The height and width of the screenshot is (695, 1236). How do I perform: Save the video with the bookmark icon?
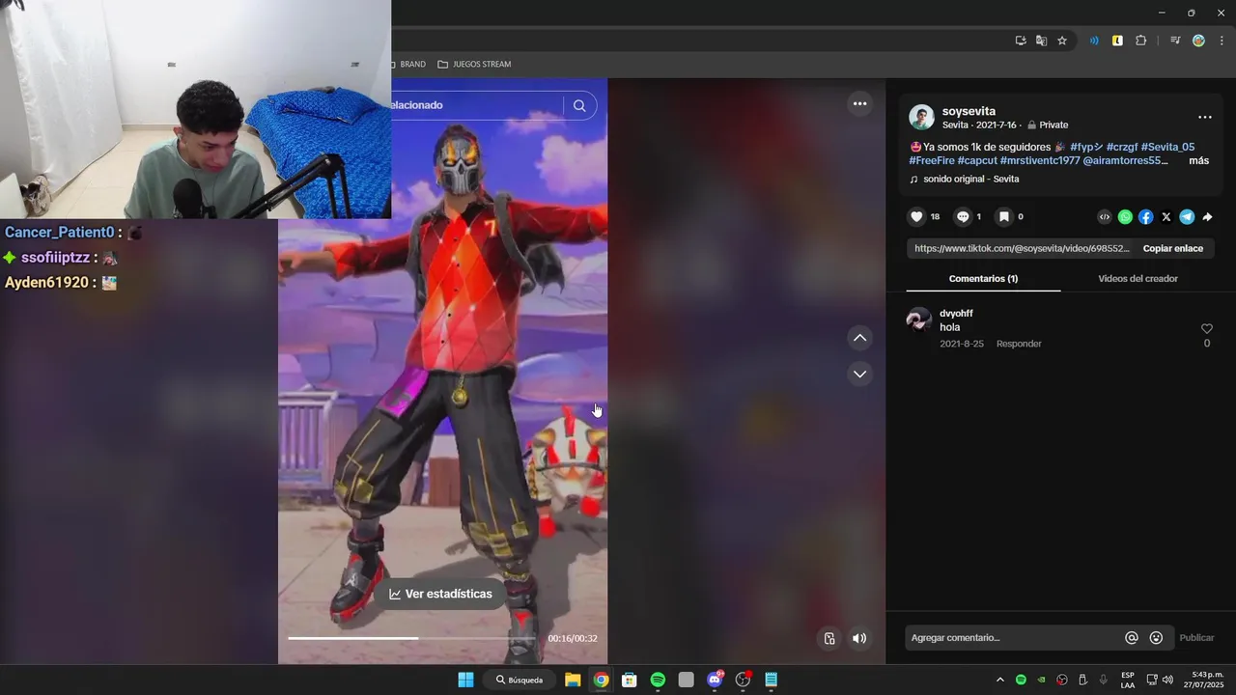tap(1004, 217)
